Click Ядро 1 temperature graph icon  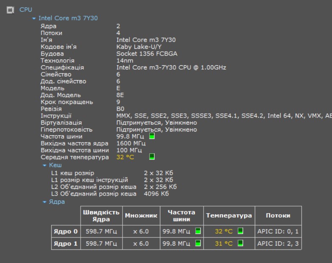click(x=240, y=243)
